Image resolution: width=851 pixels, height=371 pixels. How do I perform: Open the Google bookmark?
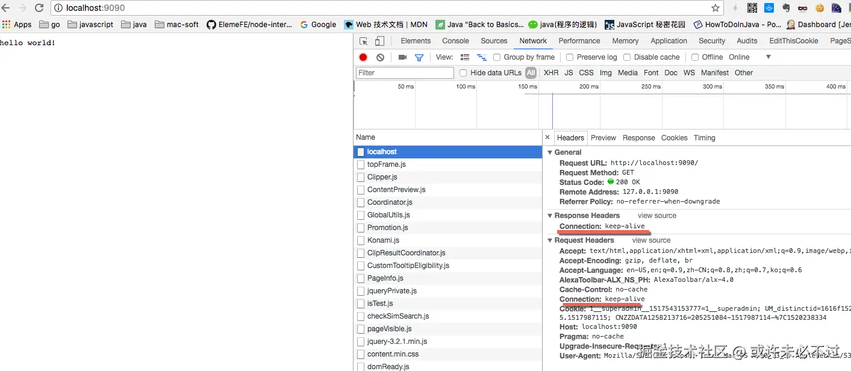coord(317,25)
